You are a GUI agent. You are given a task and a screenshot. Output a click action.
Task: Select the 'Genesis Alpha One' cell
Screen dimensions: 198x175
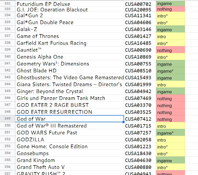point(69,57)
